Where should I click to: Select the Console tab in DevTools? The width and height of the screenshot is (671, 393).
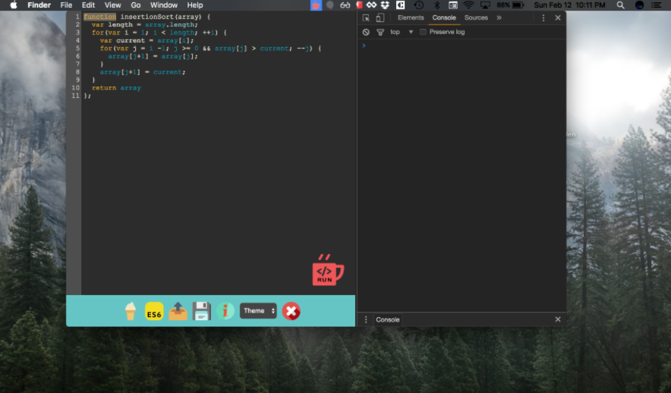coord(444,18)
